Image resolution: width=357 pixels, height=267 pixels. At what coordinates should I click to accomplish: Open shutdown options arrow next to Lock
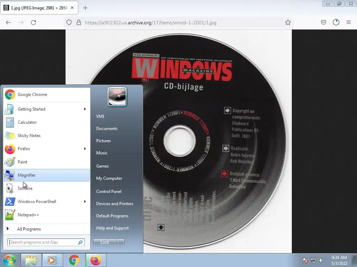(120, 242)
